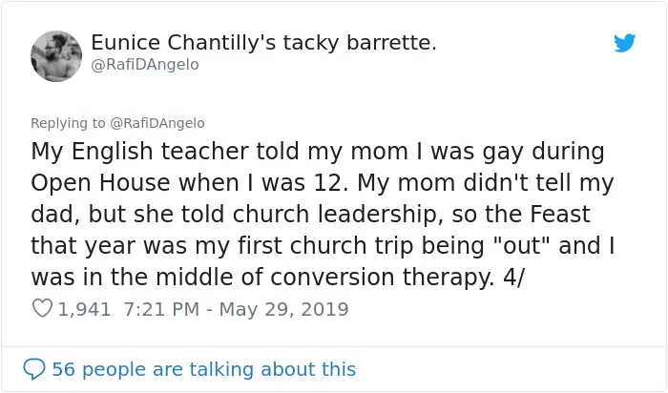Viewport: 668px width, 393px height.
Task: Open @RafiDAngelo in the Replying to line
Action: click(157, 123)
